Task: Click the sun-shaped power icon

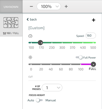Action: point(30,57)
